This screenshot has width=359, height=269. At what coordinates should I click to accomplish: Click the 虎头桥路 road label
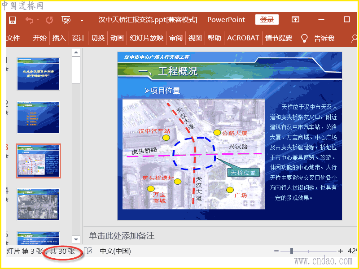coord(144,151)
